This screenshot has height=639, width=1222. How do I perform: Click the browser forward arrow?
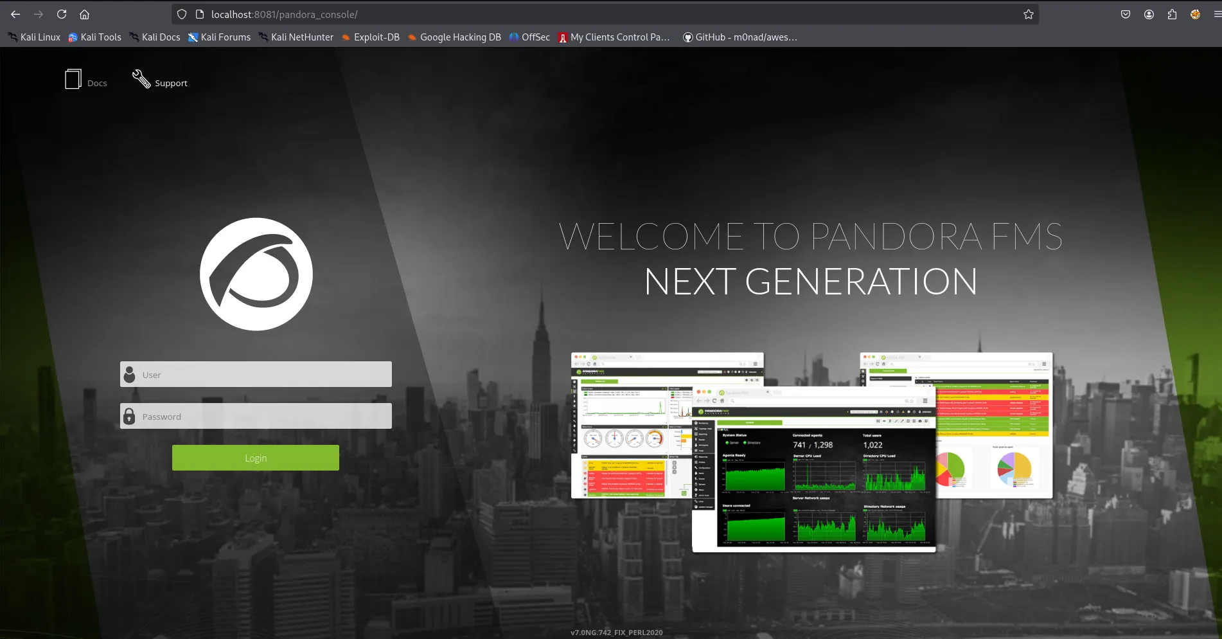(39, 14)
